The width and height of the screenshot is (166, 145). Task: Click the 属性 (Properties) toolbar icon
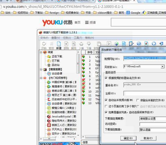pyautogui.click(x=74, y=45)
